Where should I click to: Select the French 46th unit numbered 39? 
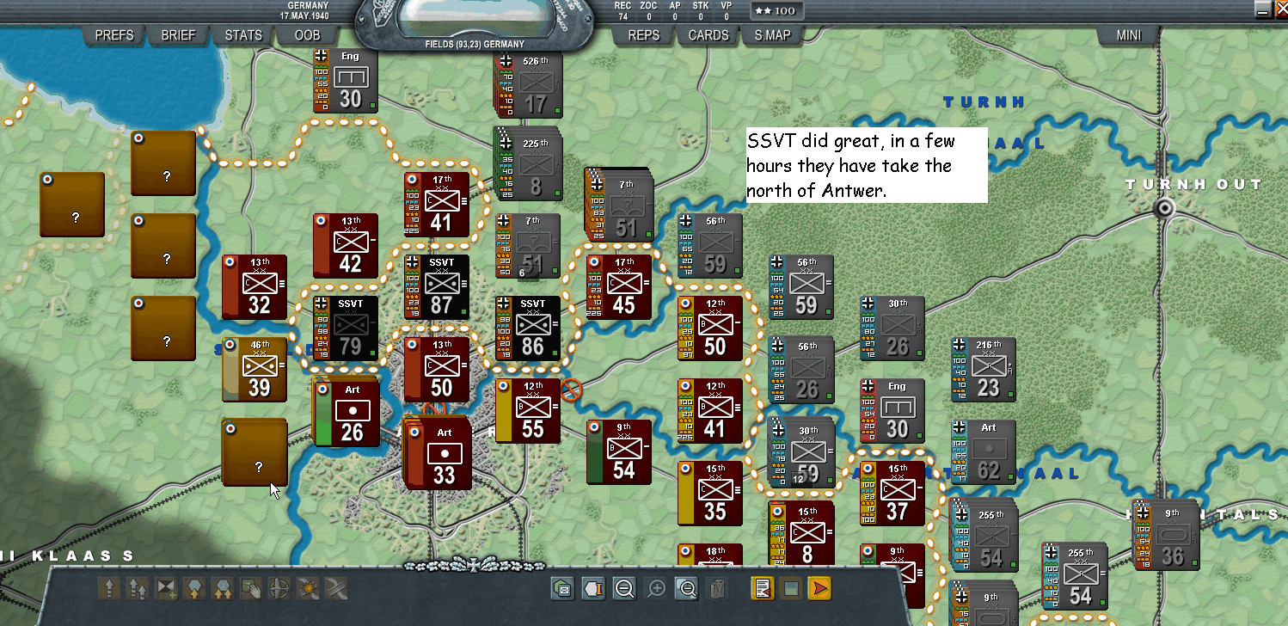tap(255, 370)
